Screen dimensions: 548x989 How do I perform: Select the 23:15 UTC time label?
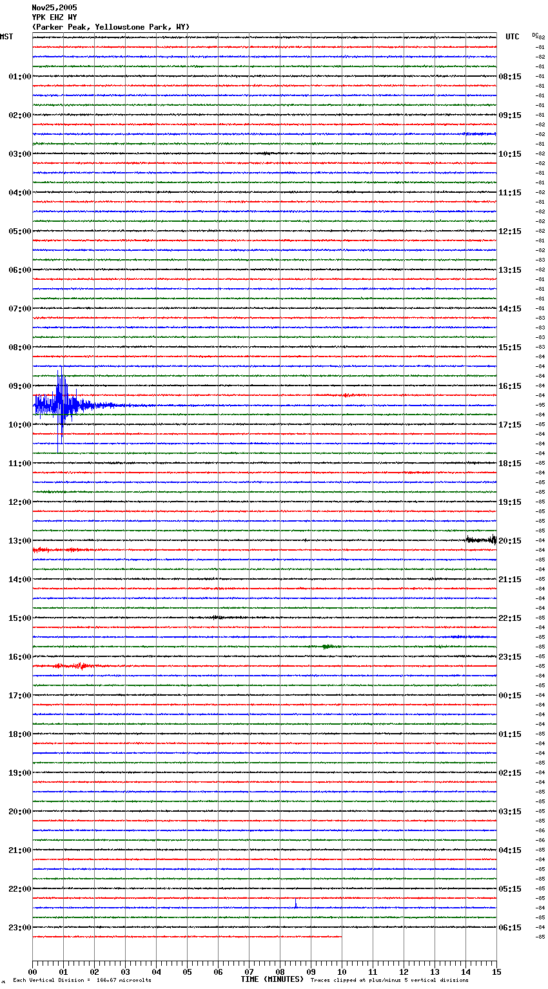click(510, 657)
